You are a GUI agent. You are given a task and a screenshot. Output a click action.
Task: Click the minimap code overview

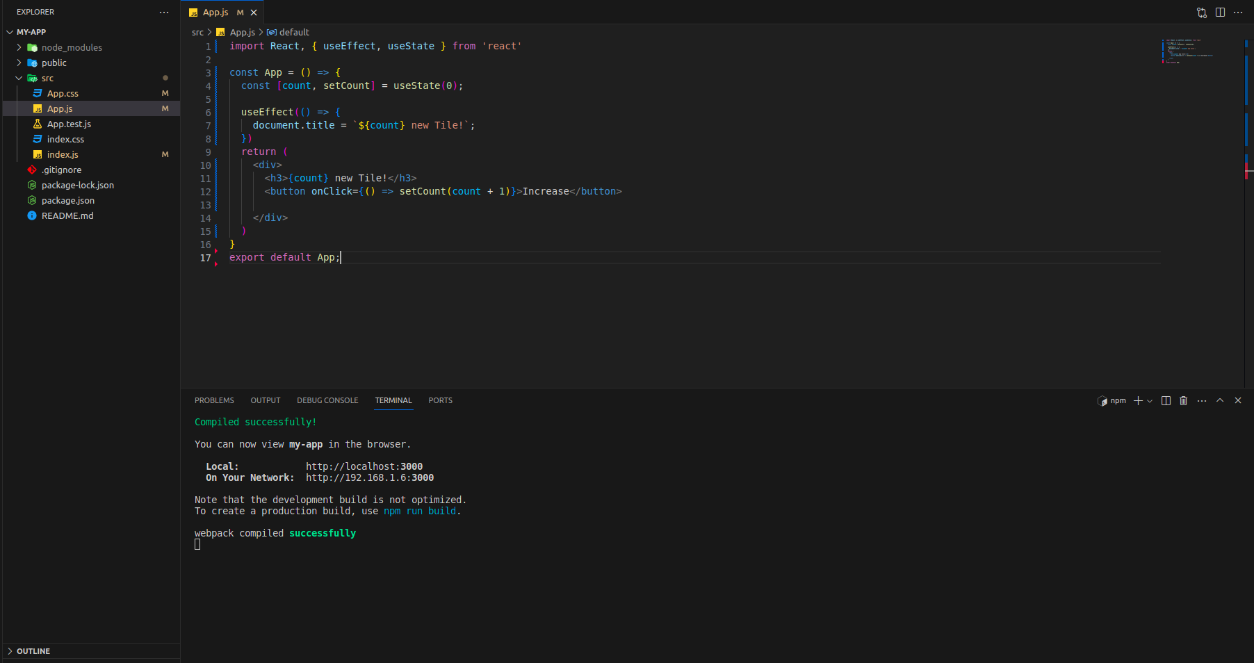1189,51
